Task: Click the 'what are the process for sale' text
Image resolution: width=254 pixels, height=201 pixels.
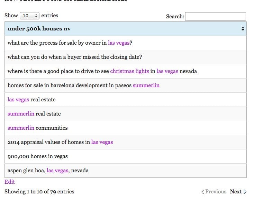Action: point(42,43)
